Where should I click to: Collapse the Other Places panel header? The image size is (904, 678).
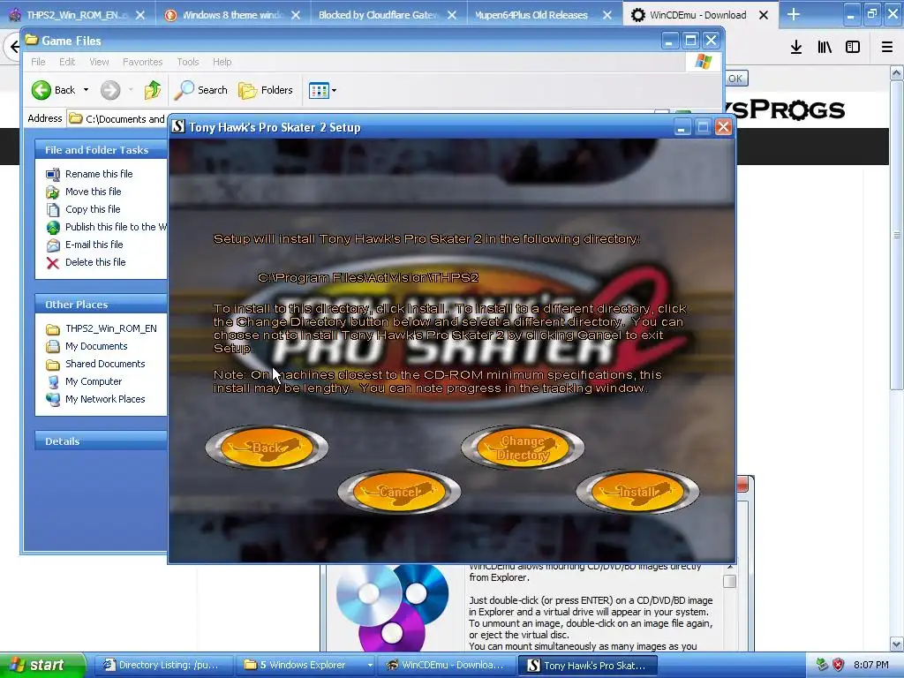(x=101, y=305)
